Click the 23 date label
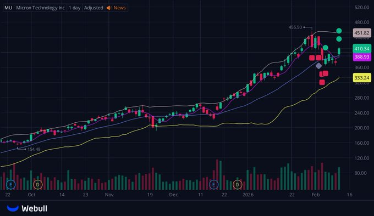The height and width of the screenshot is (216, 374). [85, 195]
